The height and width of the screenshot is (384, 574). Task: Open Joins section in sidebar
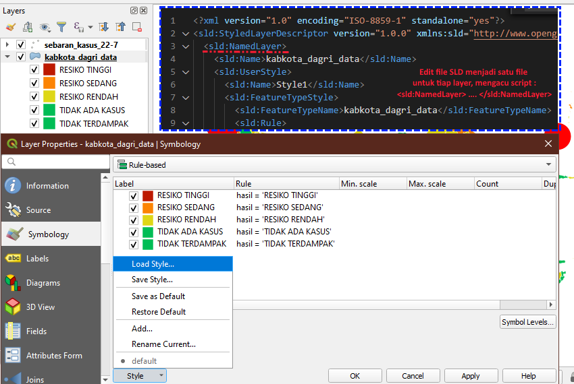[51, 379]
